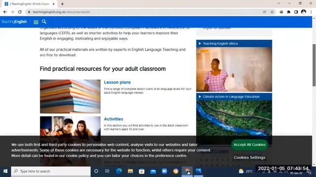
Task: Open Task View on the taskbar
Action: point(107,171)
